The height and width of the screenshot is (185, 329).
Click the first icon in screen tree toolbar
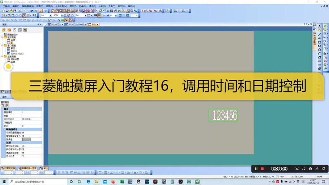click(x=4, y=30)
